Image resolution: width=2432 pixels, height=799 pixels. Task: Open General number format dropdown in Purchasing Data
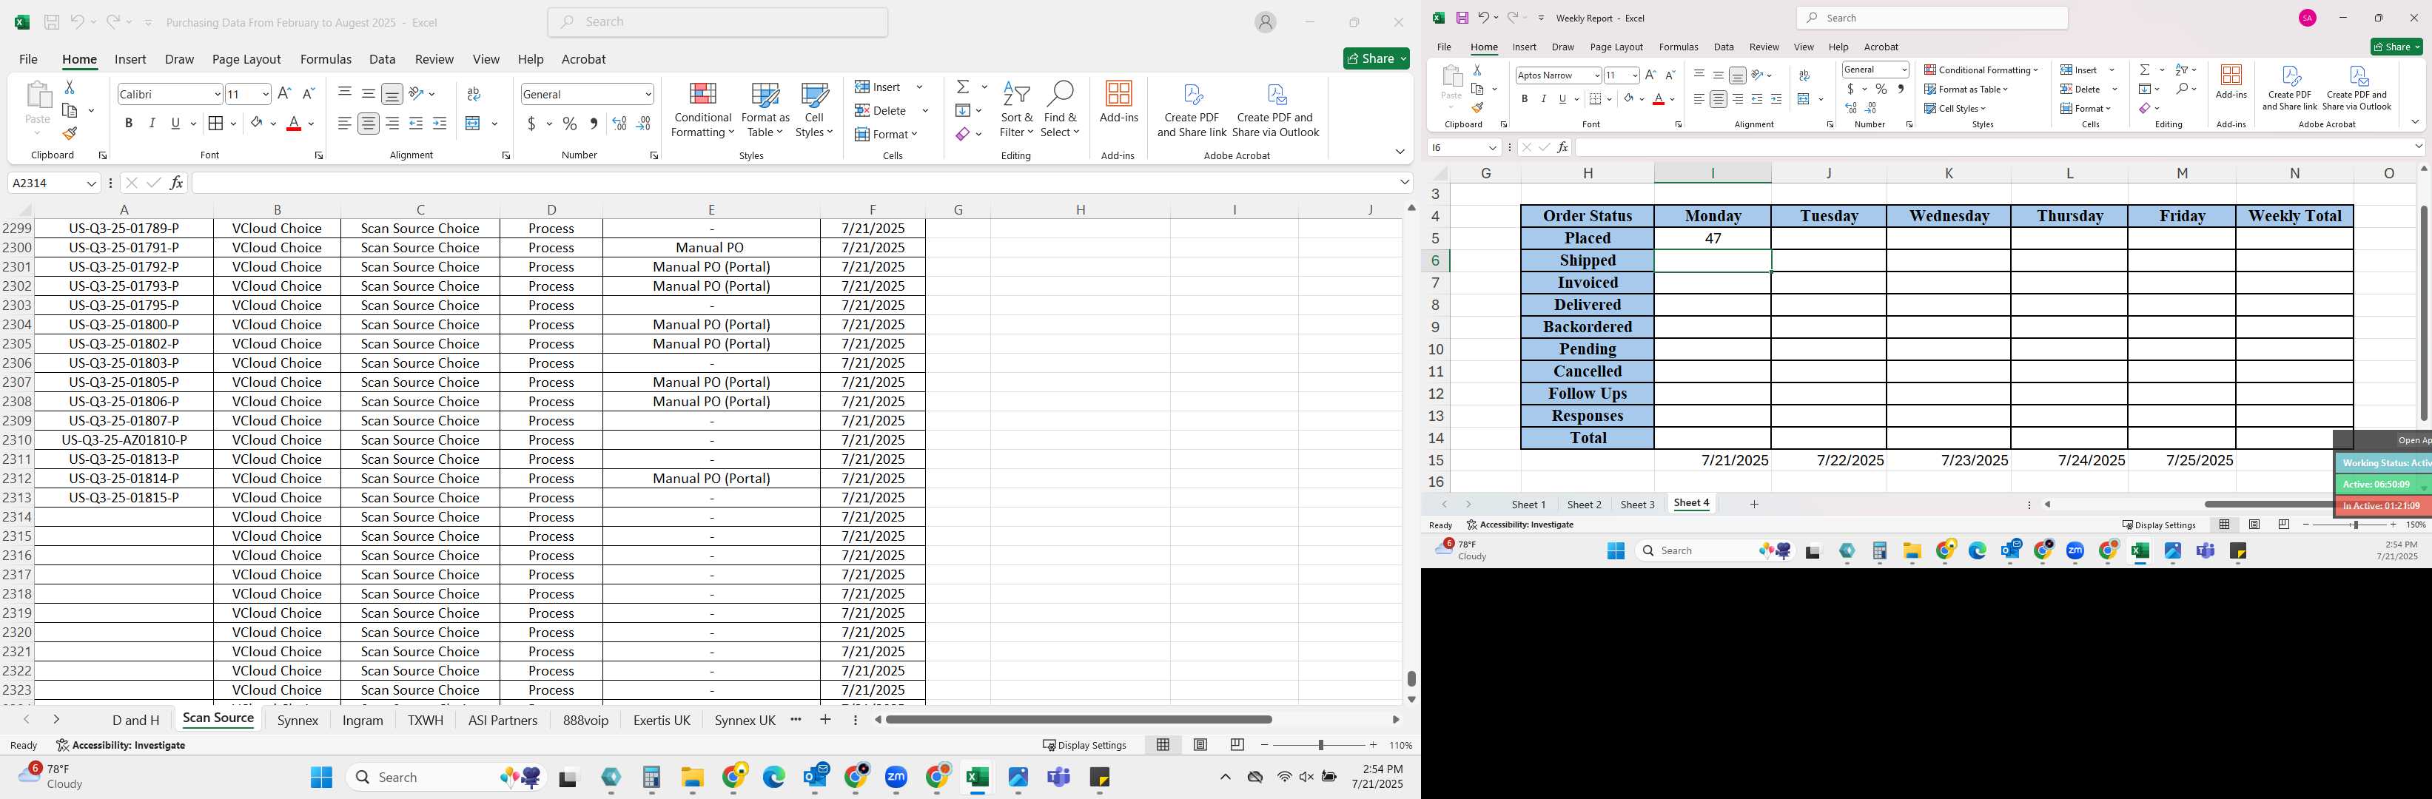point(648,95)
